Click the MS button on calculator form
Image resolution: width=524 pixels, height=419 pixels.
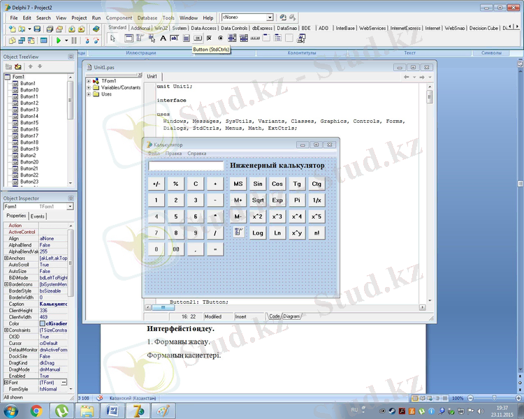[238, 184]
